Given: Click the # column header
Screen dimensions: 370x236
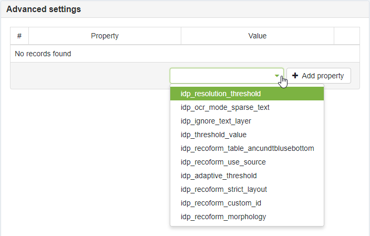Looking at the screenshot, I should click(x=19, y=36).
